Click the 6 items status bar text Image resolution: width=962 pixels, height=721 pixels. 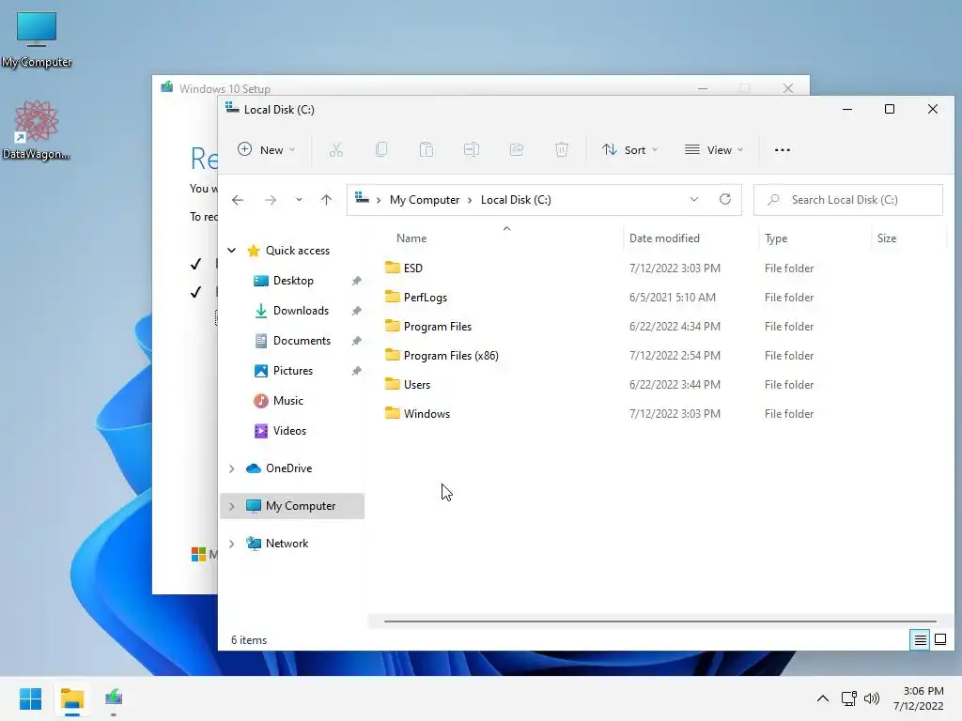point(249,640)
